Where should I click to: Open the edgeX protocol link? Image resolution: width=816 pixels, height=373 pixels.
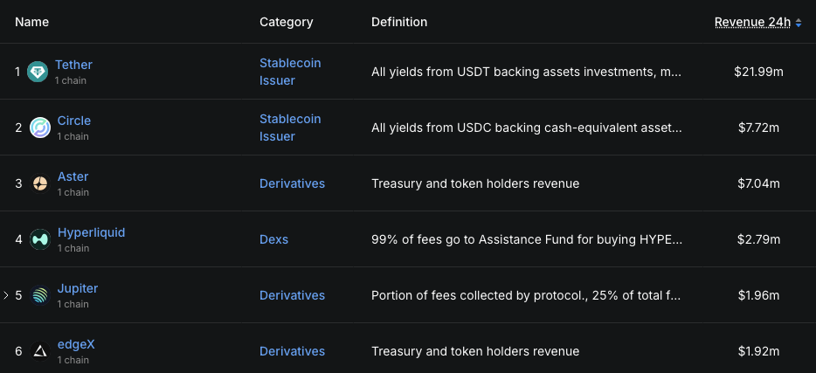pos(76,344)
